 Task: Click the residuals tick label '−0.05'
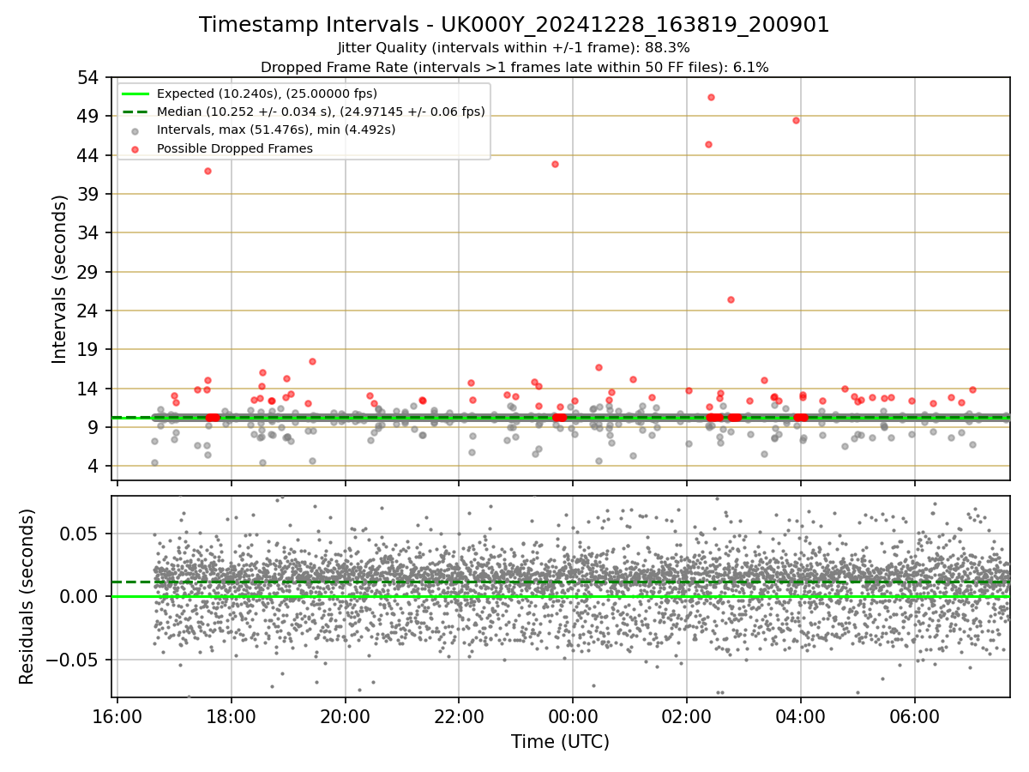(72, 660)
